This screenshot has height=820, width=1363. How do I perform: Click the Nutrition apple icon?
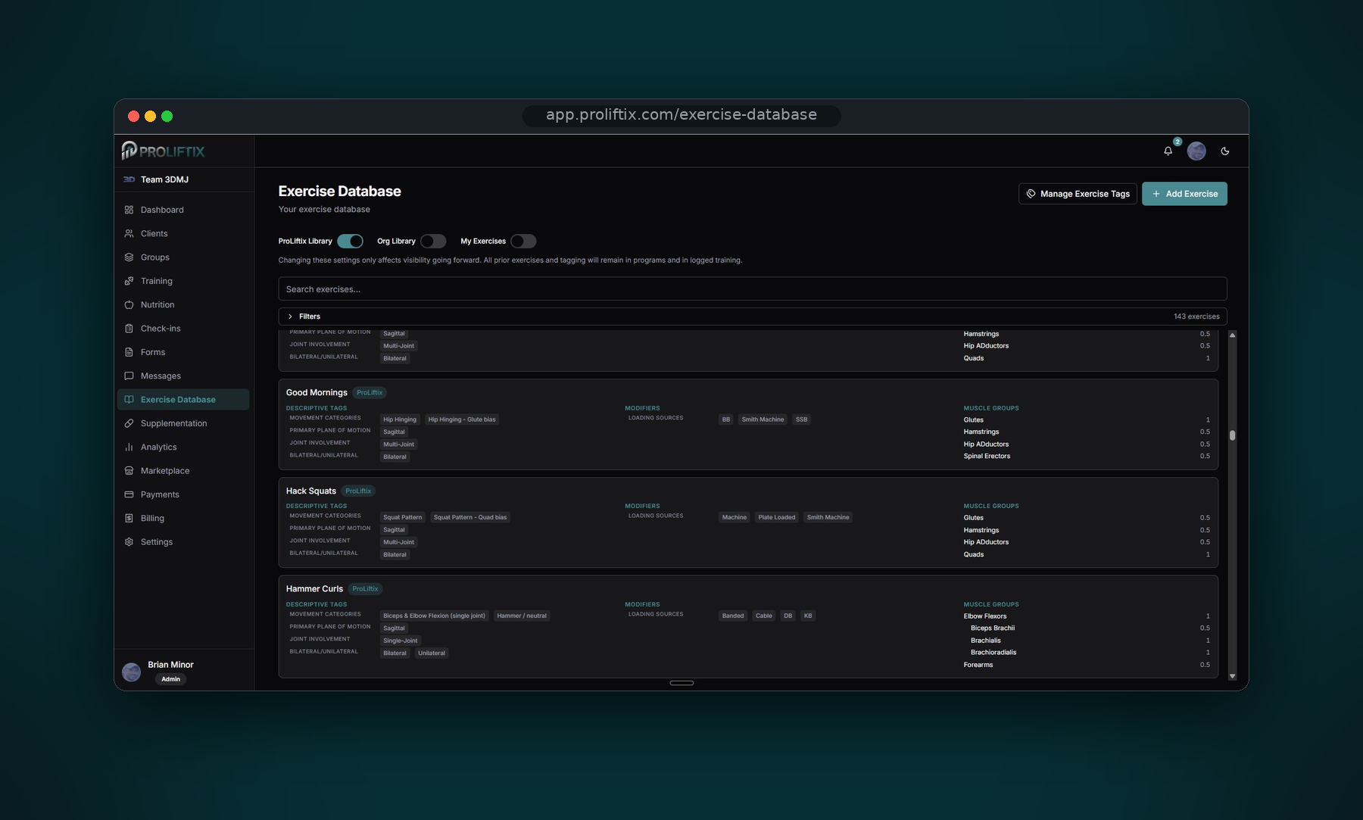click(129, 304)
